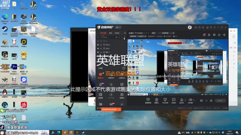Edit the 英雄联盟 - 大神教学 category tag

(x=138, y=36)
